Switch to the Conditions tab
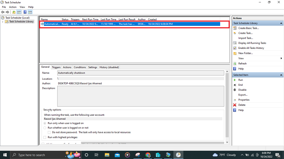Image resolution: width=284 pixels, height=159 pixels. (x=80, y=67)
